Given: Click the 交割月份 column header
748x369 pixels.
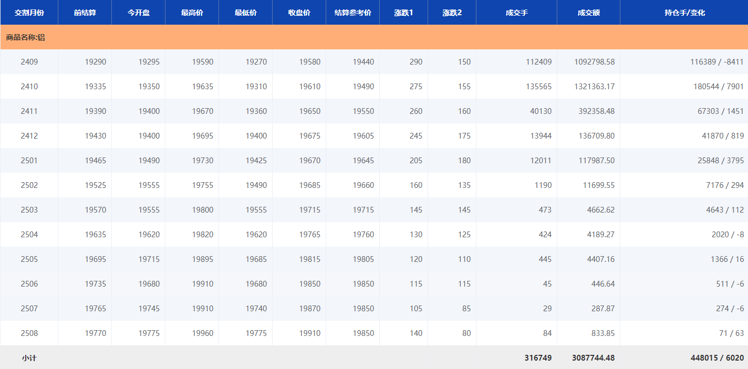Looking at the screenshot, I should [29, 13].
